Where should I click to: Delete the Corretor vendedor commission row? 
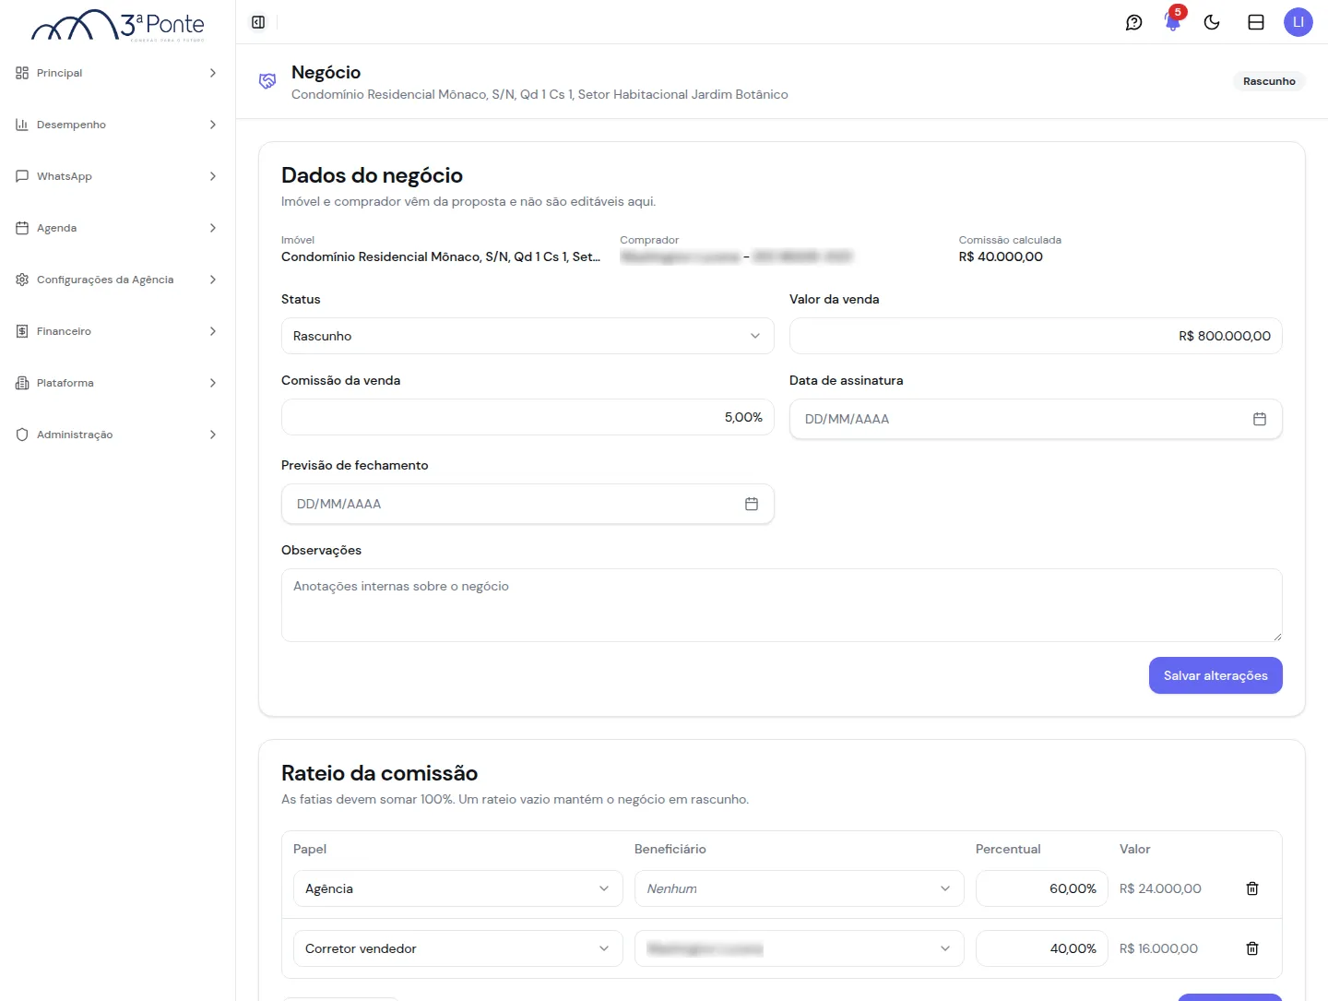[x=1252, y=948]
